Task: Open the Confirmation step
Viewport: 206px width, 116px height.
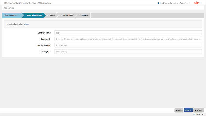Action: pyautogui.click(x=67, y=15)
